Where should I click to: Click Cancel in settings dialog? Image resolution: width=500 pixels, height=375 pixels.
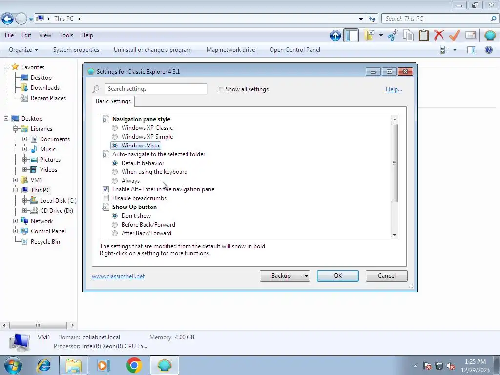click(387, 276)
